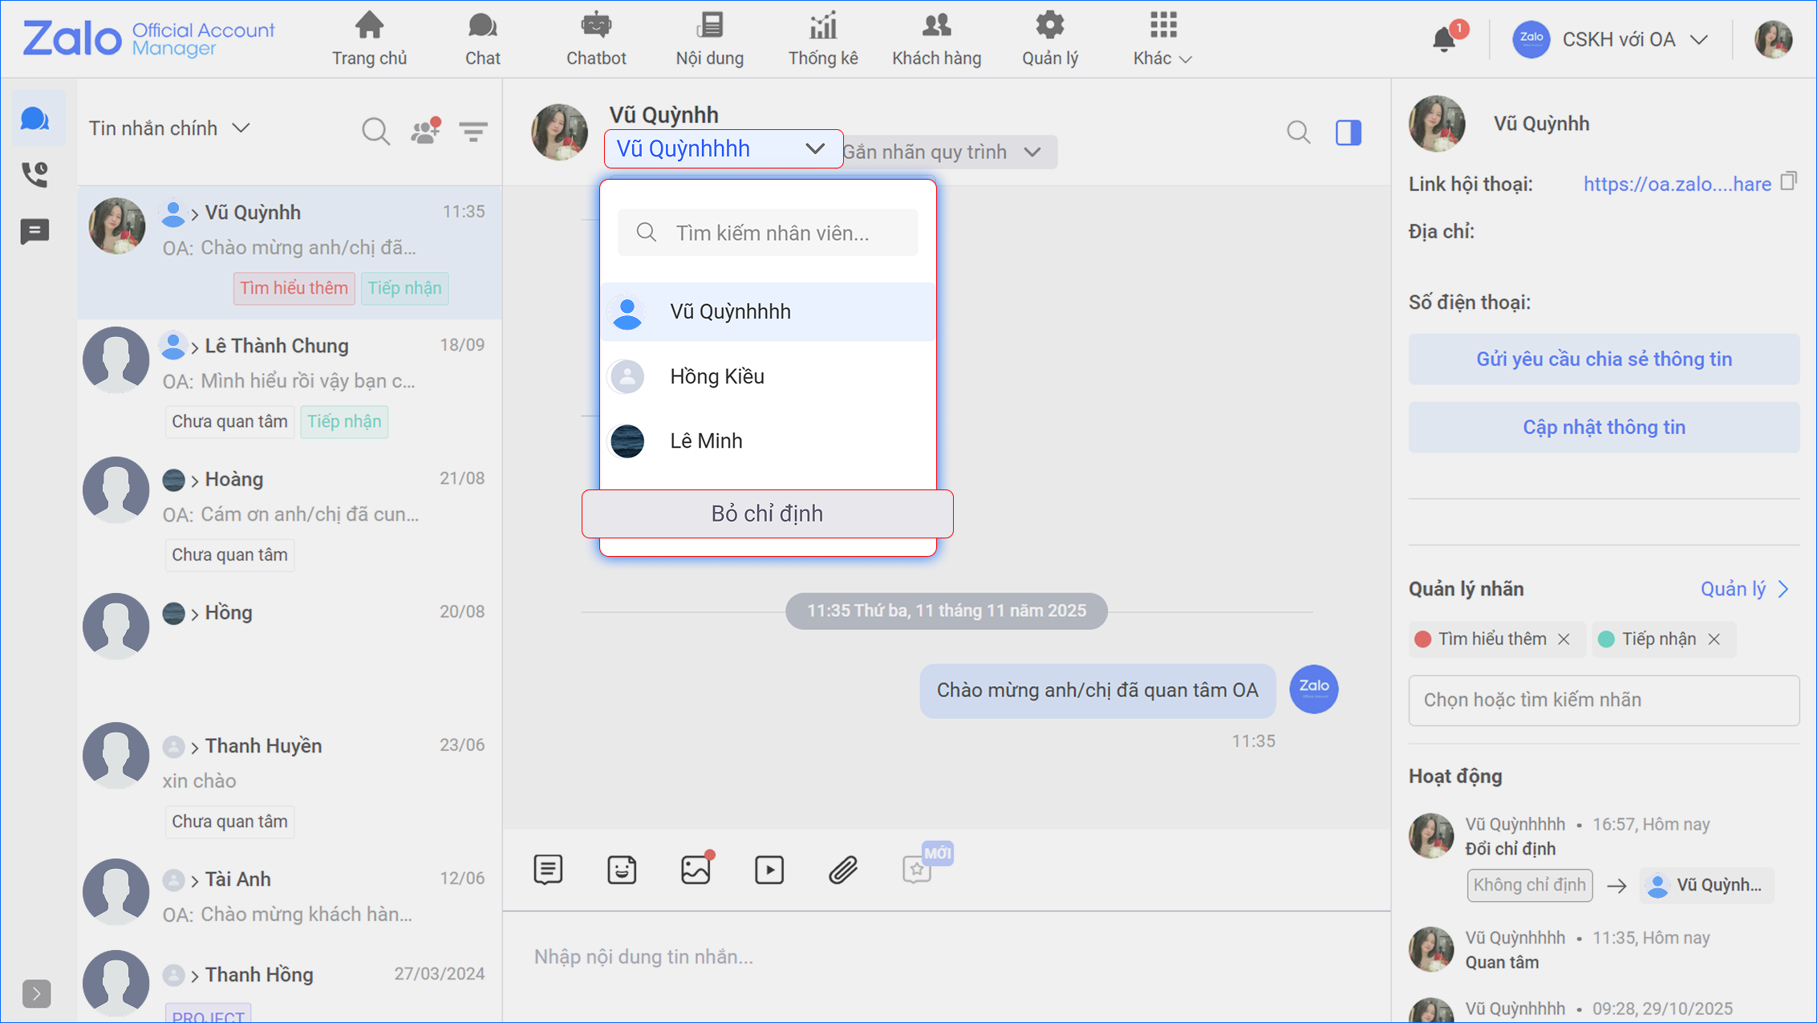1817x1023 pixels.
Task: Click the attach file paperclip icon
Action: click(842, 870)
